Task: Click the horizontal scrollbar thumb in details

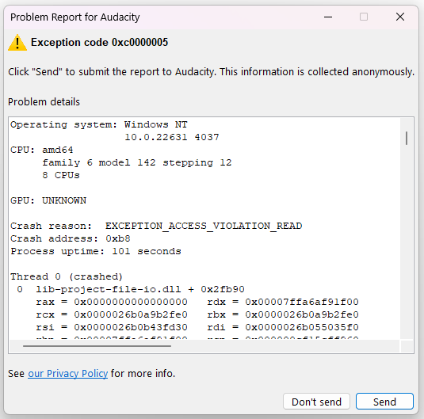Action: (x=97, y=346)
